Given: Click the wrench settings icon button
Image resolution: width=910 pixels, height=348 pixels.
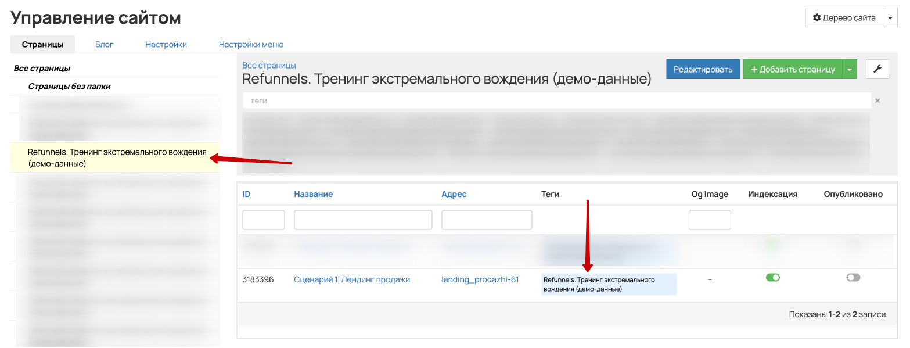Looking at the screenshot, I should pyautogui.click(x=877, y=69).
